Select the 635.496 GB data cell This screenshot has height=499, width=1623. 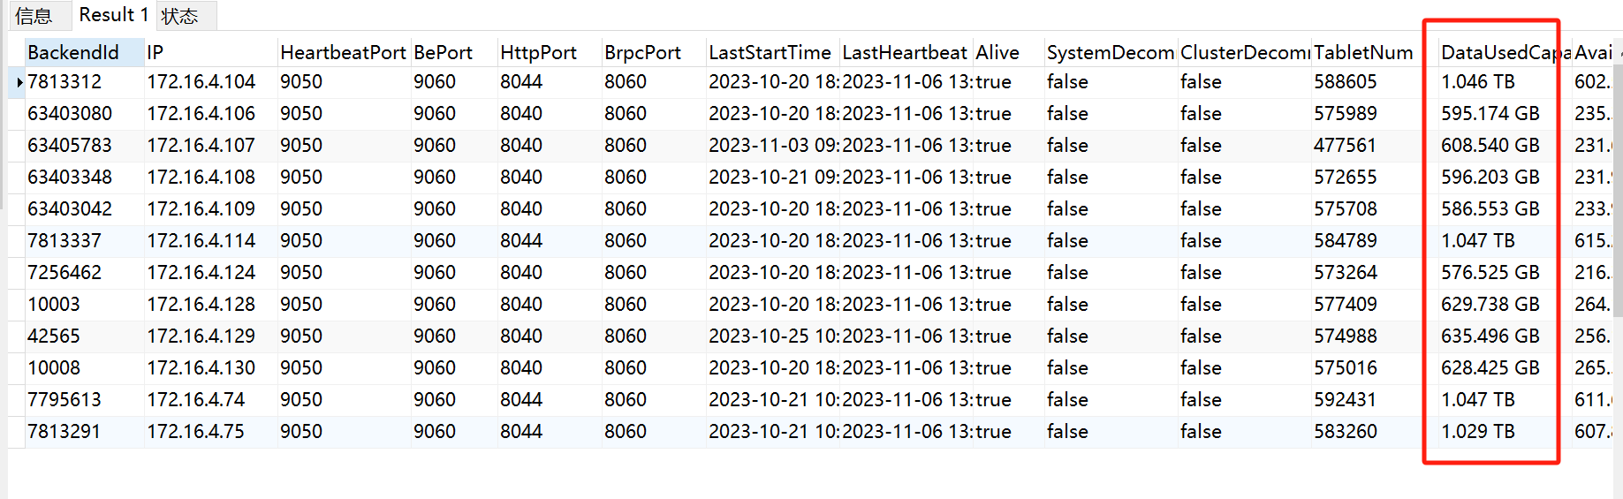[x=1490, y=336]
